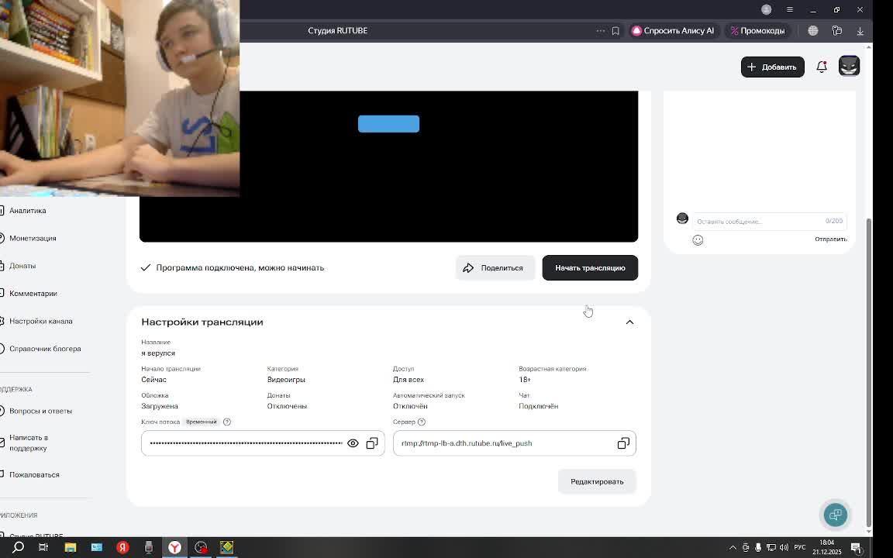Open the tray volume icon

(x=784, y=548)
